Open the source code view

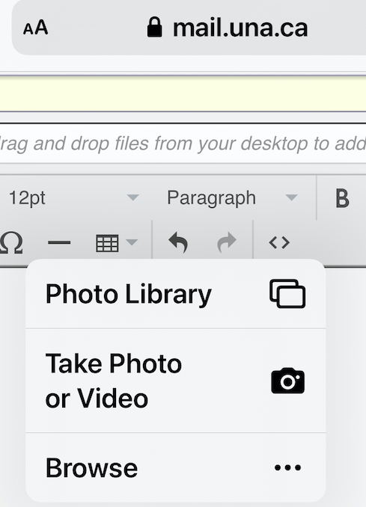point(279,242)
